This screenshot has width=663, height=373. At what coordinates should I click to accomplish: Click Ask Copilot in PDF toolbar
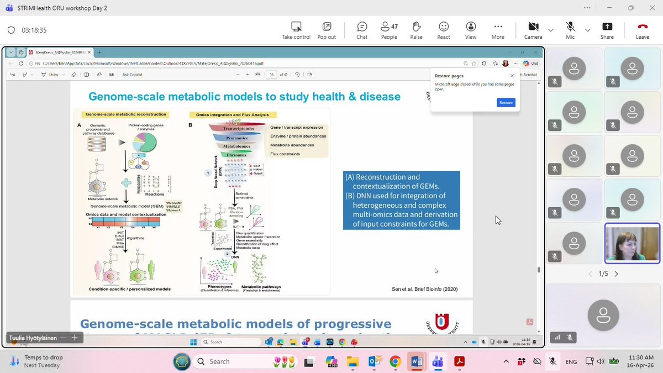coord(133,75)
